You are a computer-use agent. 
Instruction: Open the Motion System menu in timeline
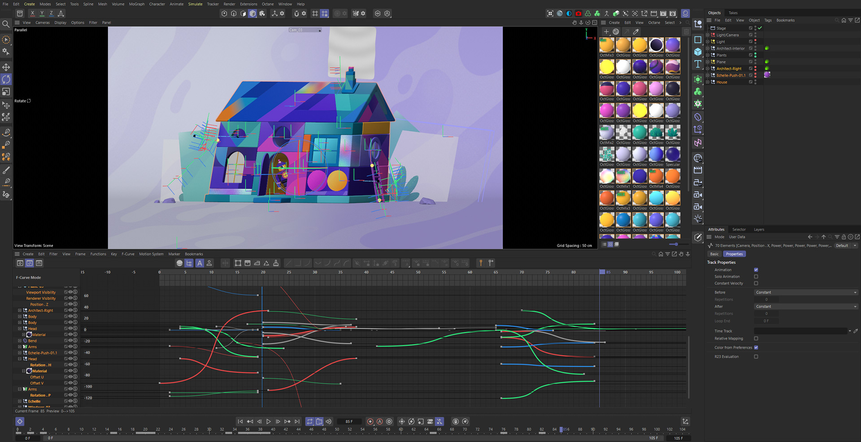tap(151, 254)
